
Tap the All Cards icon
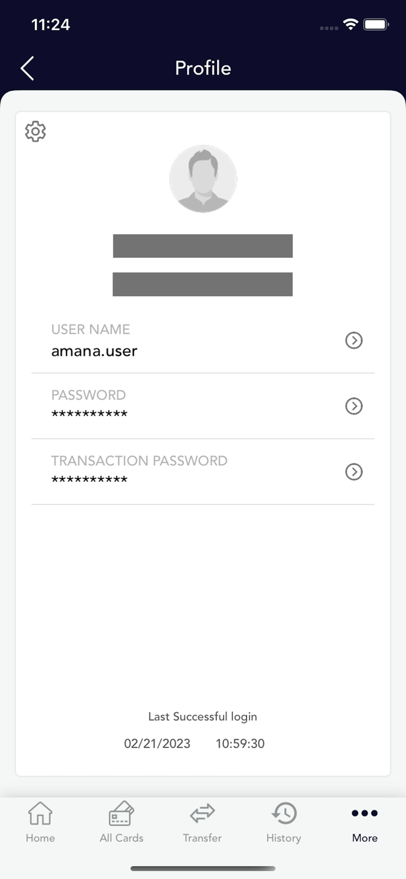(x=121, y=814)
